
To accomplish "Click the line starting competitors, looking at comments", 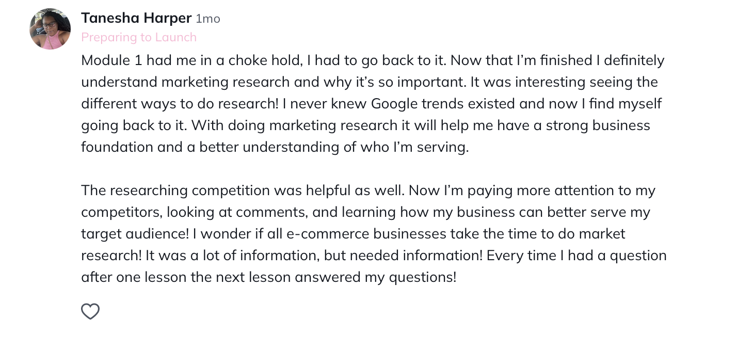I will 365,212.
